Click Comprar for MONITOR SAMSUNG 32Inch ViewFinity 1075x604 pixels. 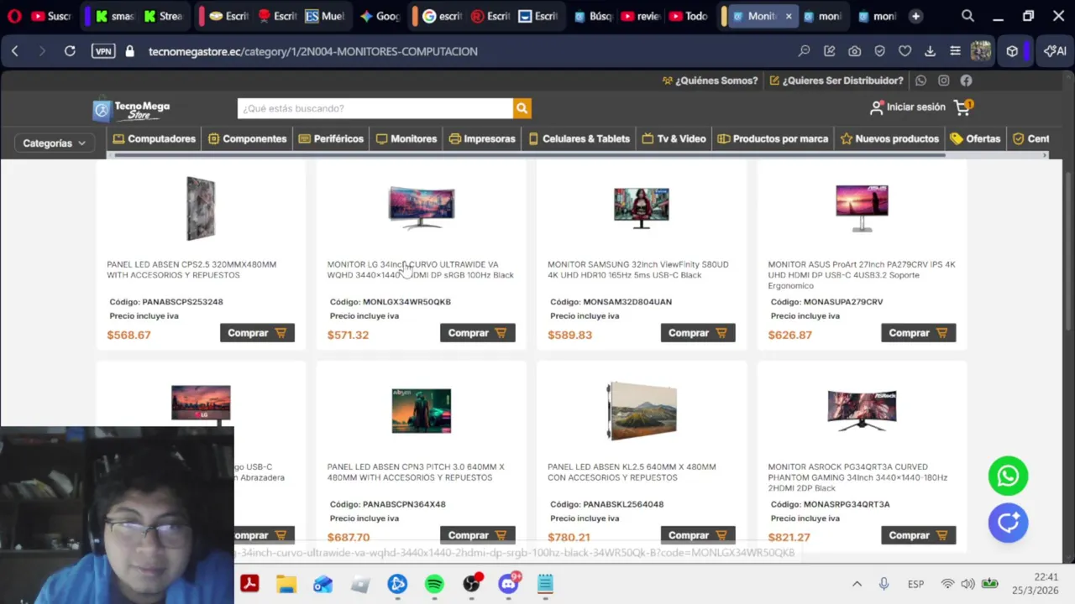698,333
